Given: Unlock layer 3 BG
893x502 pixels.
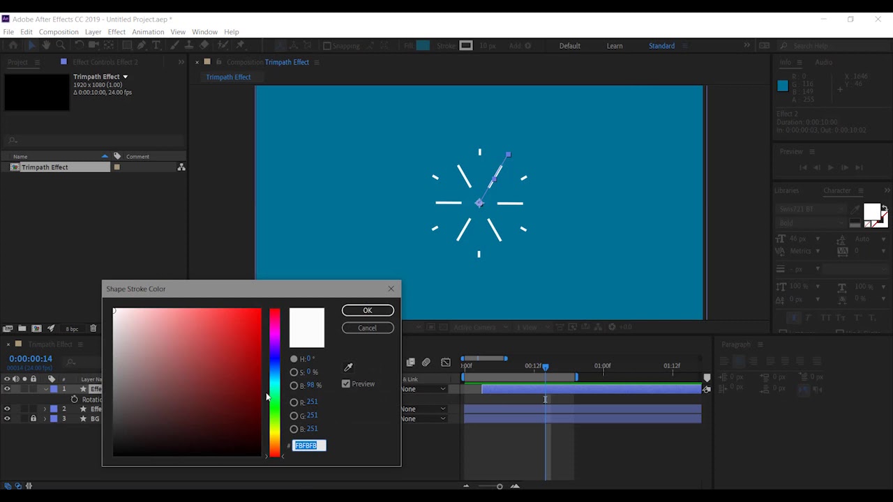Looking at the screenshot, I should point(33,419).
